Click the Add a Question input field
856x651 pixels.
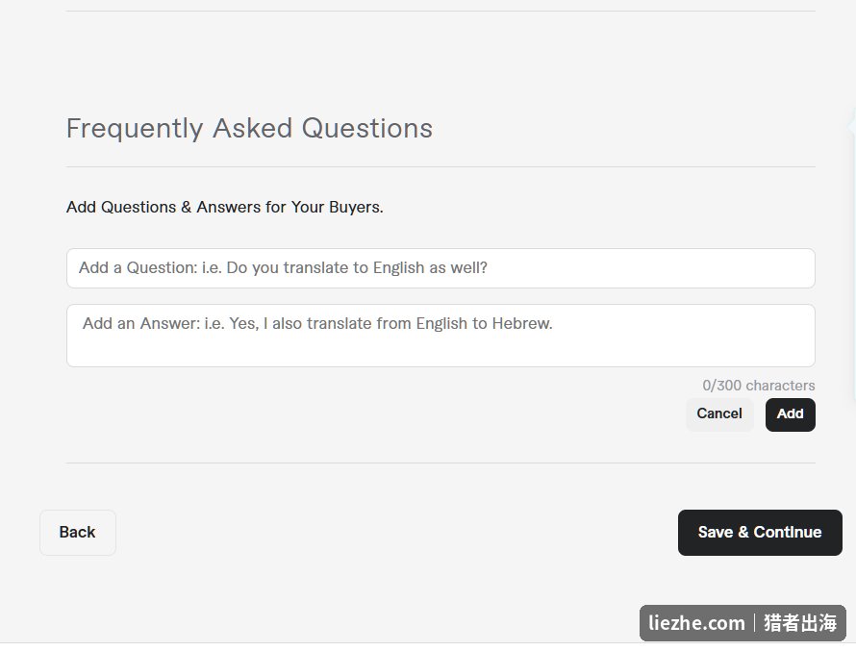coord(441,268)
